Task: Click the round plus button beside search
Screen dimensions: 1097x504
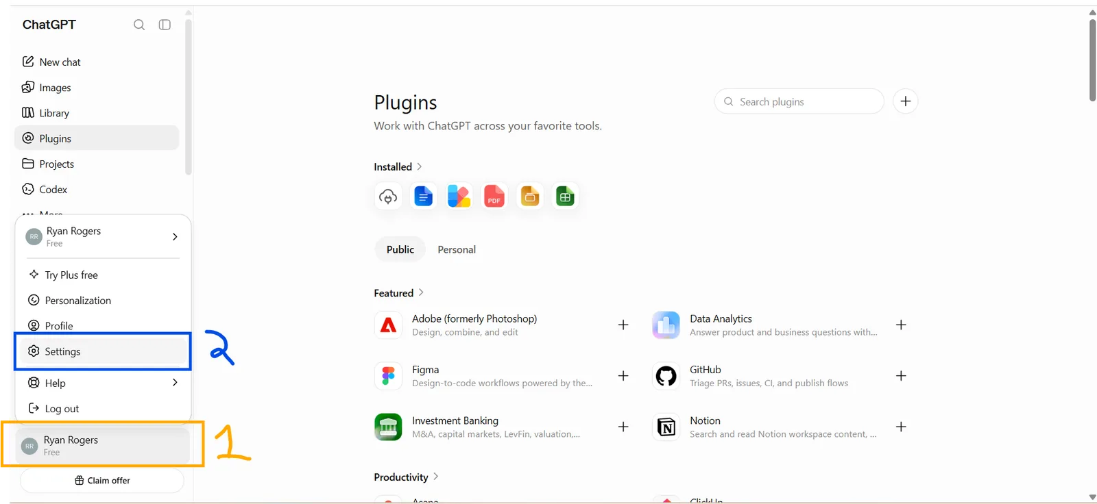Action: click(906, 101)
